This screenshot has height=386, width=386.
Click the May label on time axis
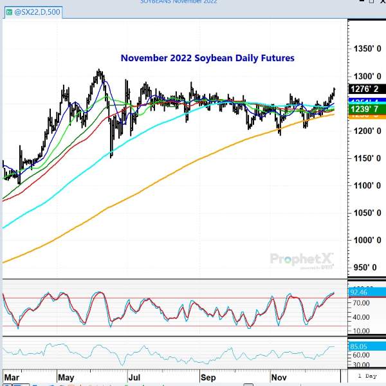pyautogui.click(x=66, y=378)
